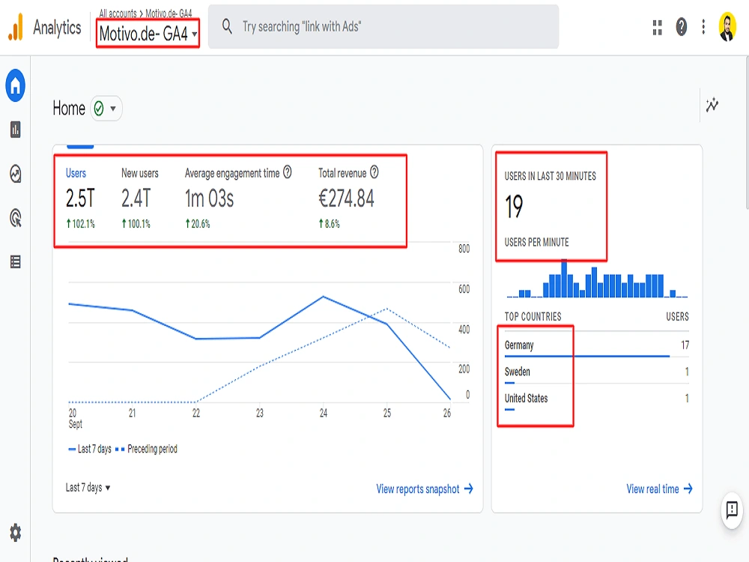Open Admin via the settings gear
This screenshot has height=562, width=749.
[16, 532]
